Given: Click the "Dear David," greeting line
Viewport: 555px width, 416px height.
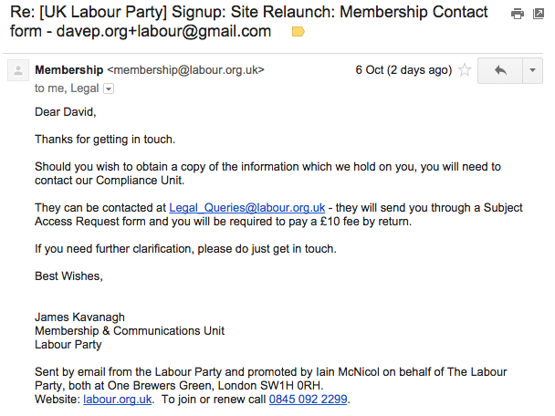Looking at the screenshot, I should tap(66, 112).
